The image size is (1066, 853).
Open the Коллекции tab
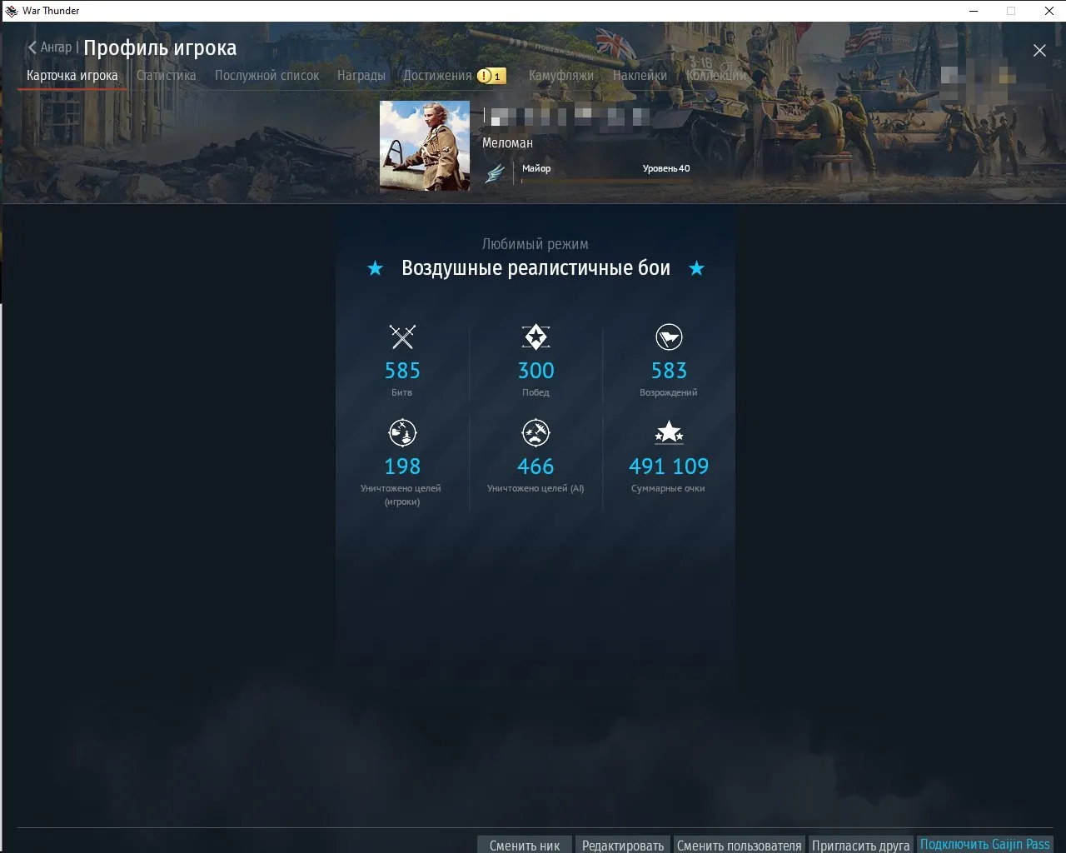[717, 75]
